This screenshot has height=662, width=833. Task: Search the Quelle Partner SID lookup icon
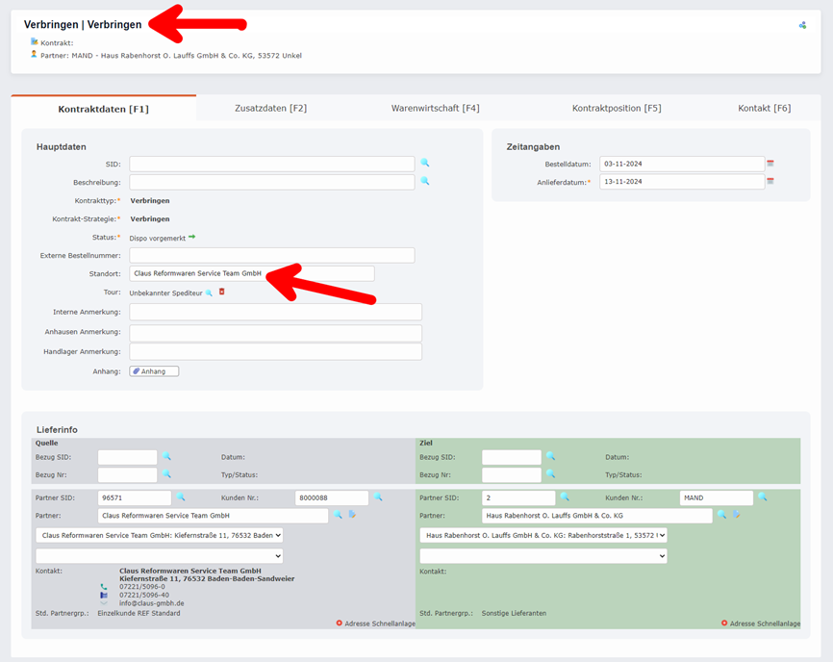(x=180, y=497)
